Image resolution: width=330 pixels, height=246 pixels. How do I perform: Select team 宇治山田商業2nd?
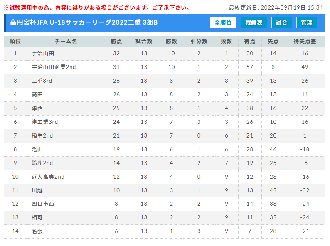(x=54, y=67)
